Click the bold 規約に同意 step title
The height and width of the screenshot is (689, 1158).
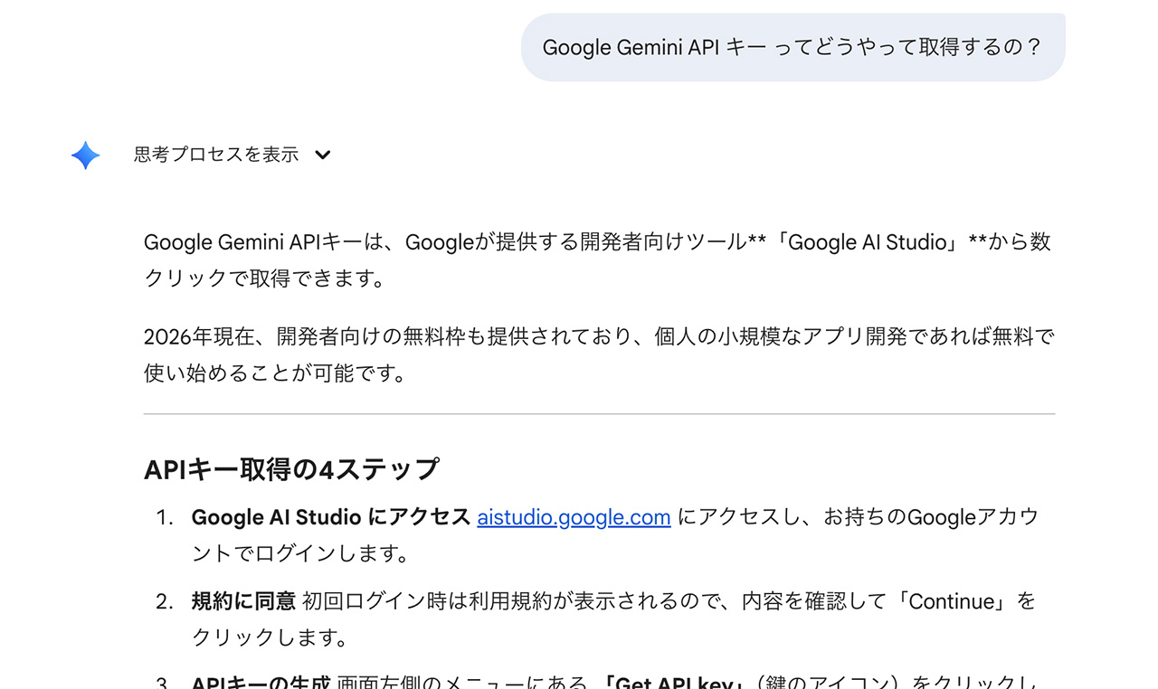(x=243, y=601)
